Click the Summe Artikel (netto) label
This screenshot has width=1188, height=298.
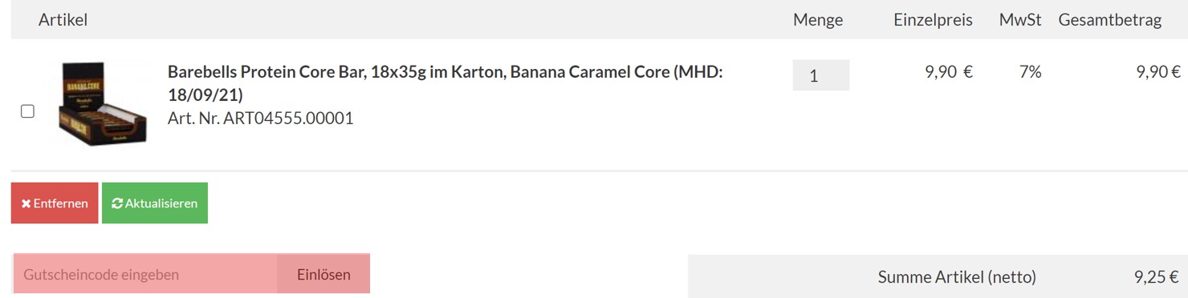957,277
